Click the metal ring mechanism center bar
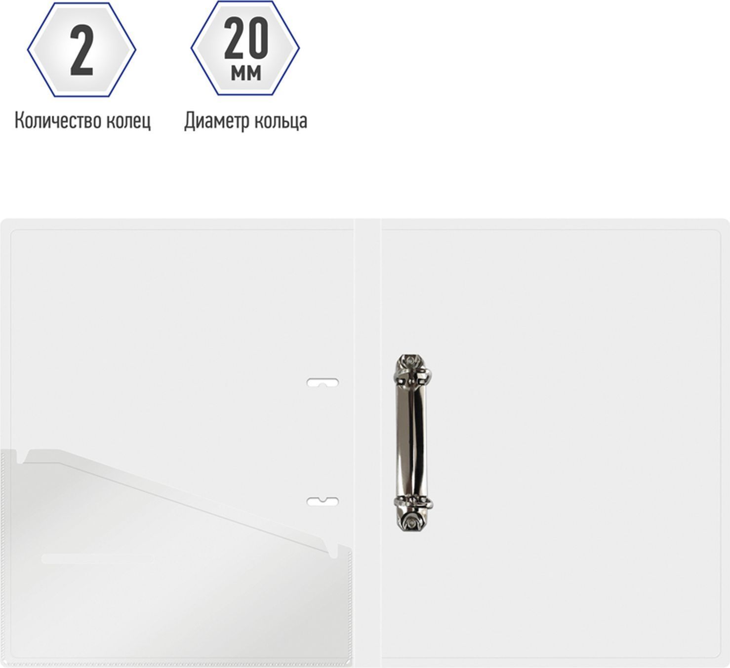The width and height of the screenshot is (730, 668). click(413, 443)
